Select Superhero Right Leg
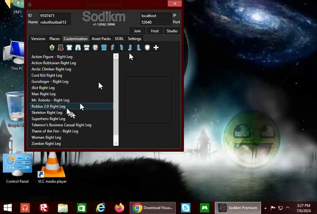 (x=72, y=119)
